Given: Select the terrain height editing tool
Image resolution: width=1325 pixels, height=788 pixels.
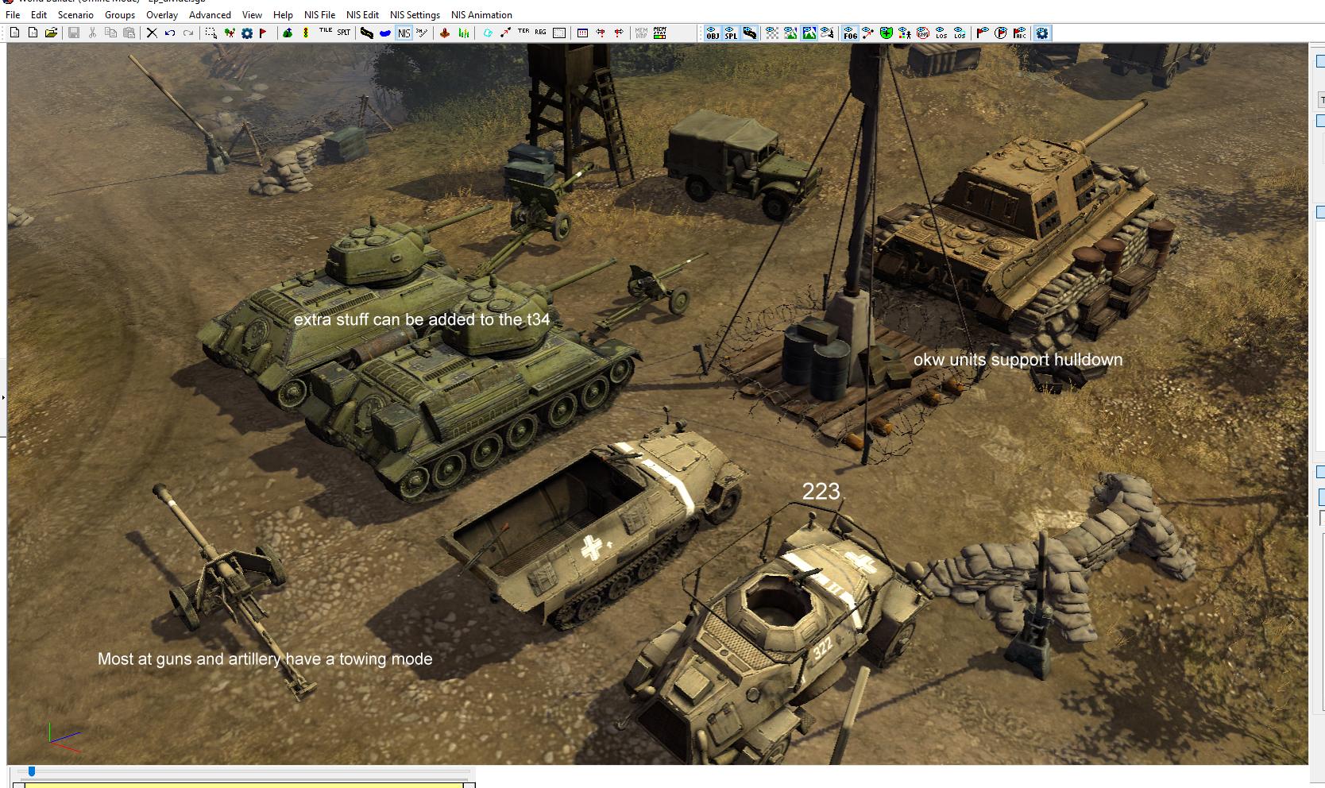Looking at the screenshot, I should click(x=288, y=33).
